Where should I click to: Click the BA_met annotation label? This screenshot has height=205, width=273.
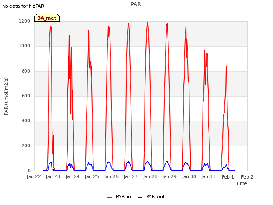[x=47, y=18]
